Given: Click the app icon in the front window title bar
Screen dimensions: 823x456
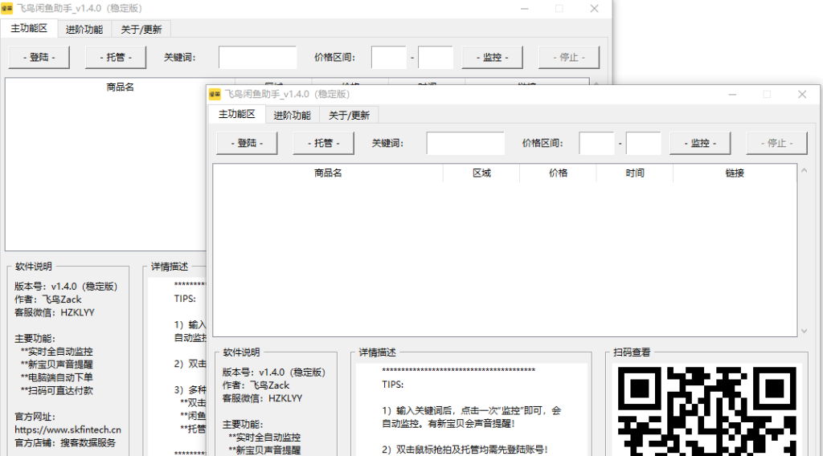Looking at the screenshot, I should 215,95.
